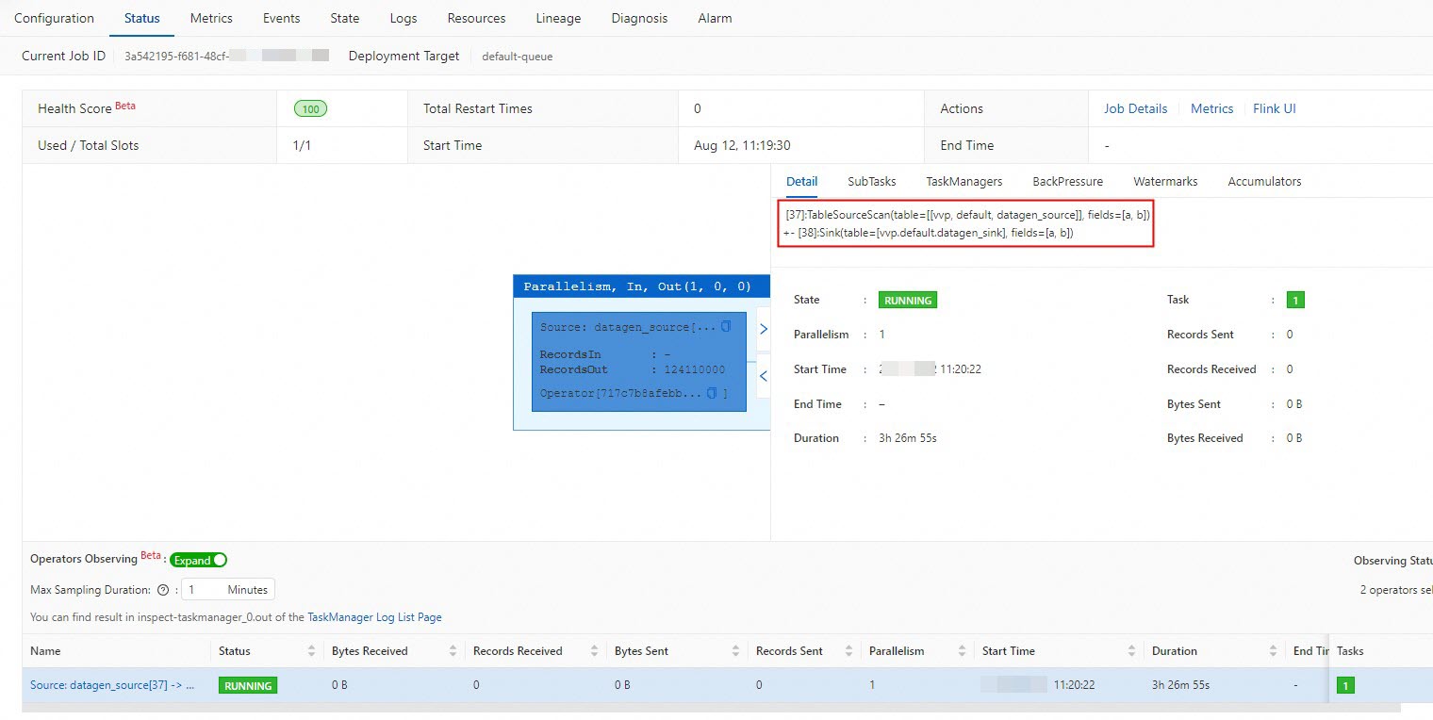Click the Source: datagen_source[37] operator link
The image size is (1433, 720).
112,685
